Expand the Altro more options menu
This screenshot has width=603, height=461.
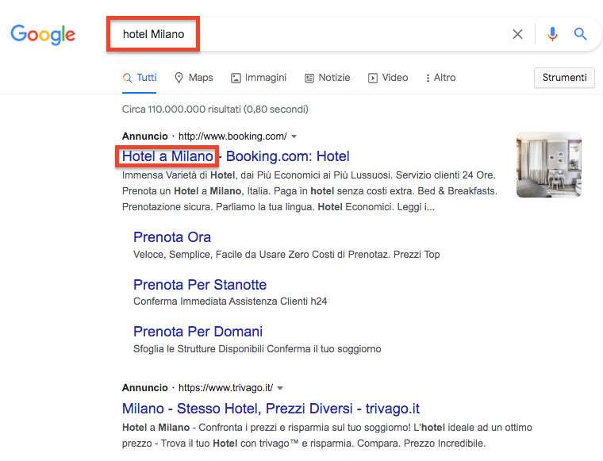(x=440, y=78)
